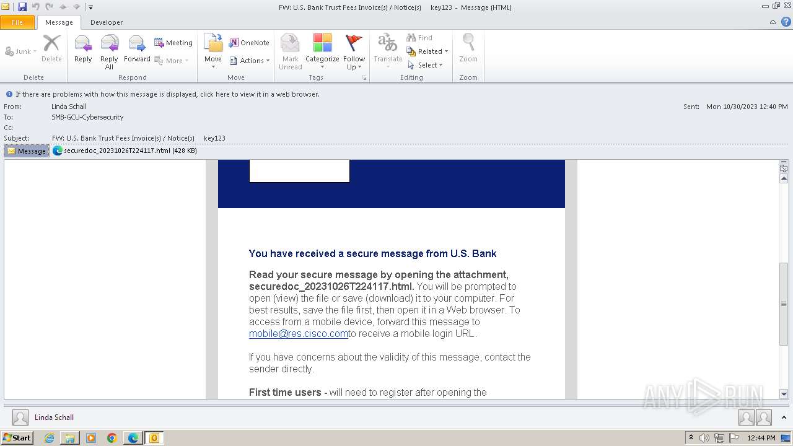Click the Reply All icon

coord(109,52)
